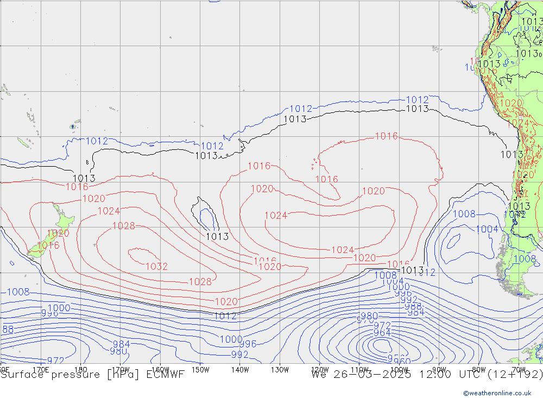
Task: Click the 1004 label off the Chile coast
Action: coord(487,229)
